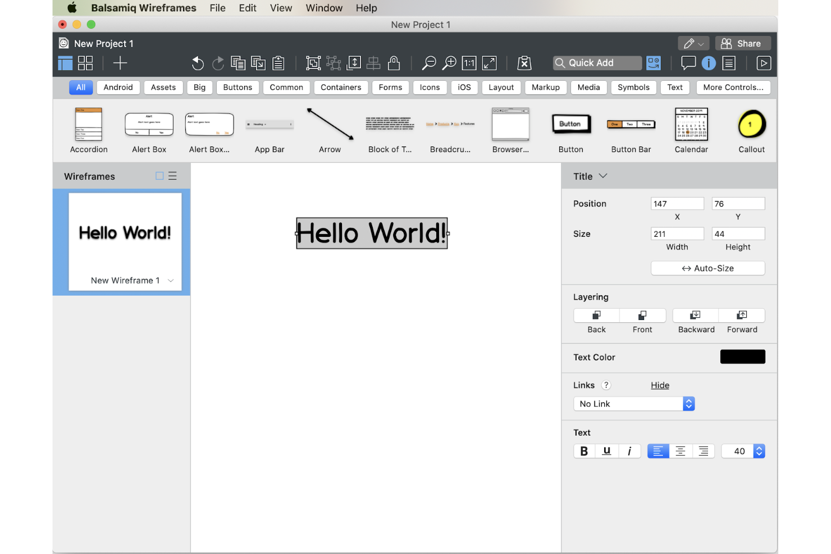Pick the yellow Callout control
Image resolution: width=831 pixels, height=554 pixels.
click(752, 131)
